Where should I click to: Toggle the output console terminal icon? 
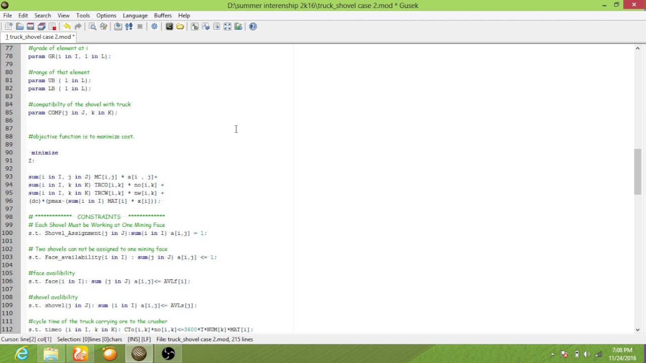pos(169,27)
